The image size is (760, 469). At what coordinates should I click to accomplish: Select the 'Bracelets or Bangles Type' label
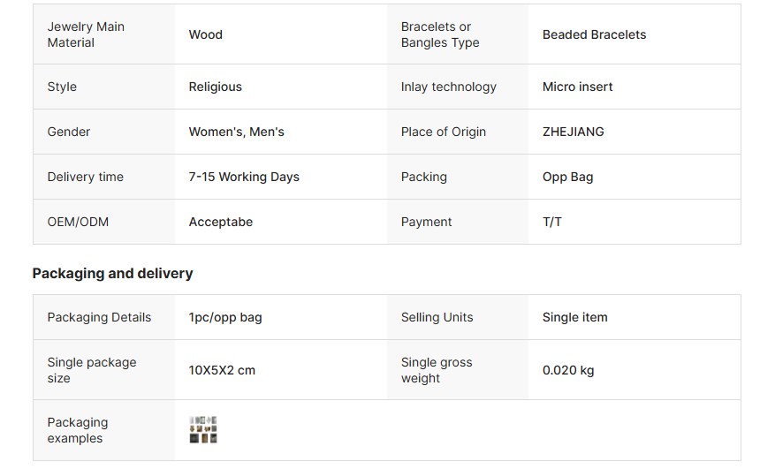(440, 34)
